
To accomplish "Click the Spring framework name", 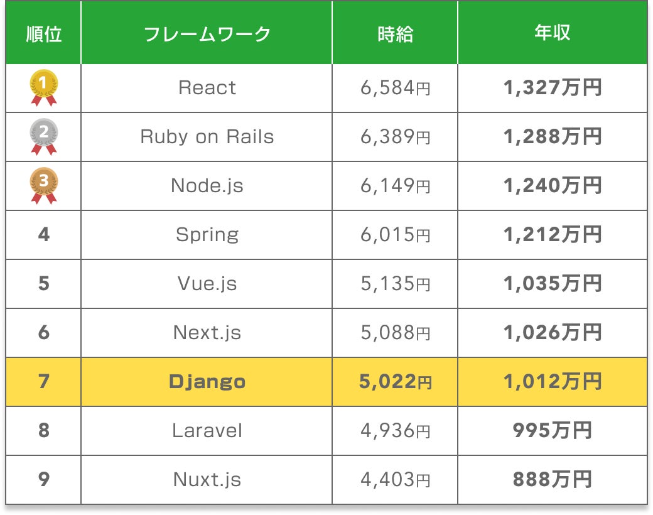I will (207, 235).
